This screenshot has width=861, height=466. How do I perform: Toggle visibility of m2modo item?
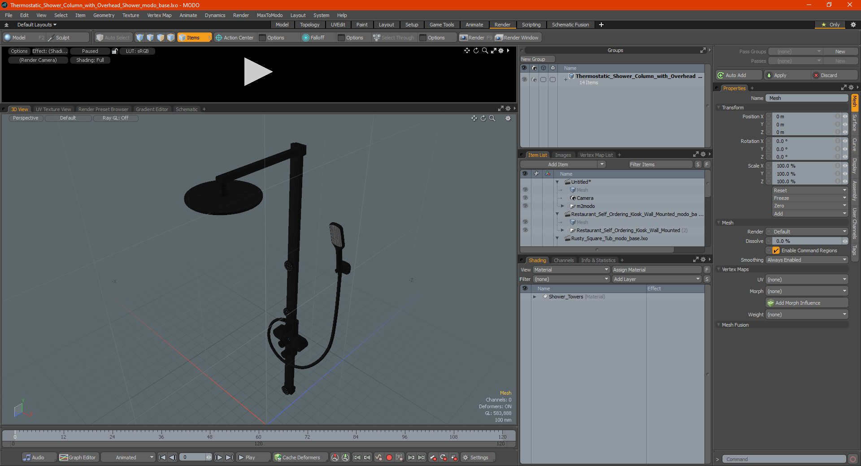[525, 206]
